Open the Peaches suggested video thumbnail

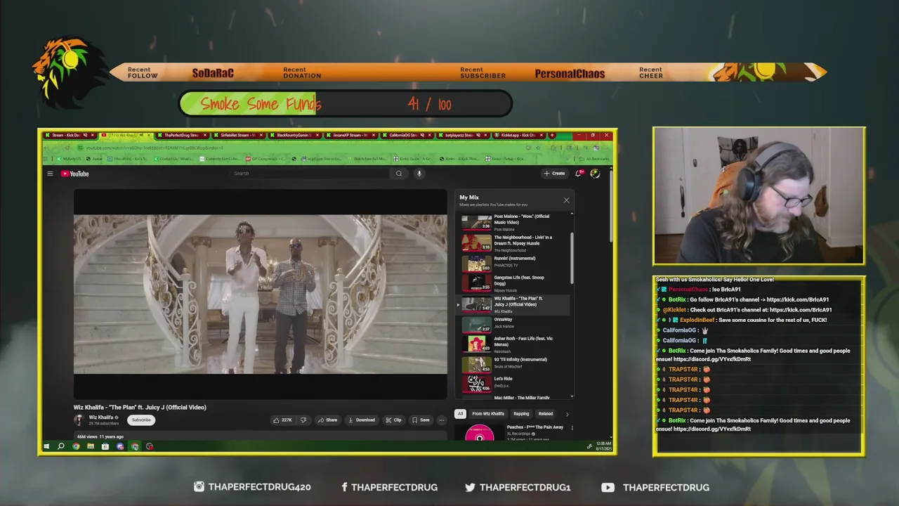tap(479, 432)
